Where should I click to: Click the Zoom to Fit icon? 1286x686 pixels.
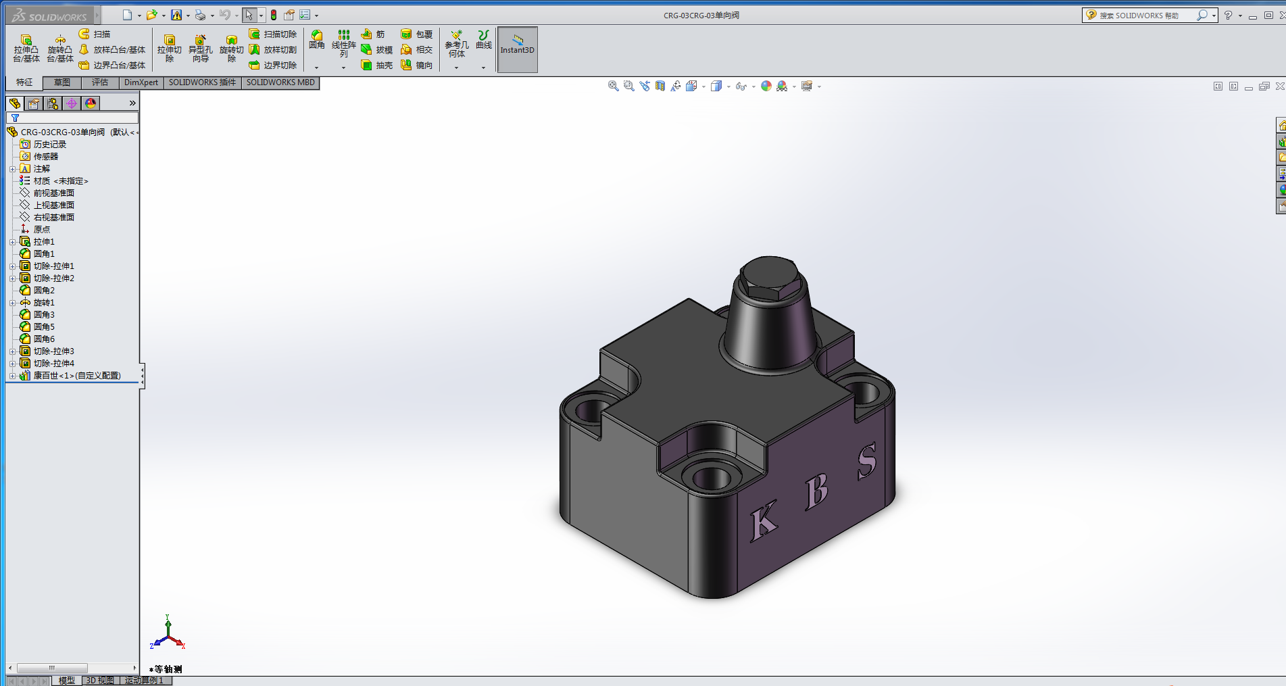[x=614, y=86]
